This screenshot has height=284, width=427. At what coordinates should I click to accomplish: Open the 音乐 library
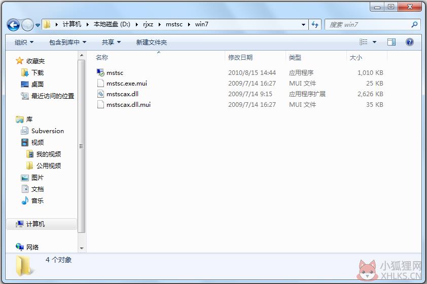tap(38, 201)
